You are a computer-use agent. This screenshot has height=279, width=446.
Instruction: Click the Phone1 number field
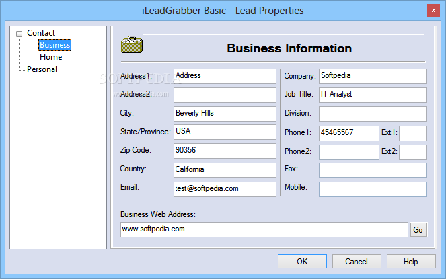tap(348, 133)
